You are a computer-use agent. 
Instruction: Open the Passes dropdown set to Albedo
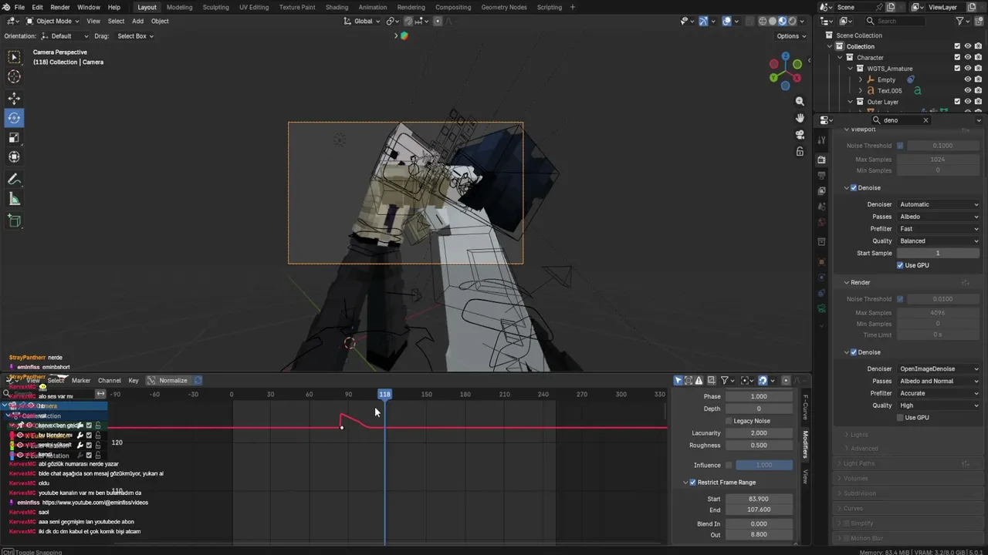[939, 217]
